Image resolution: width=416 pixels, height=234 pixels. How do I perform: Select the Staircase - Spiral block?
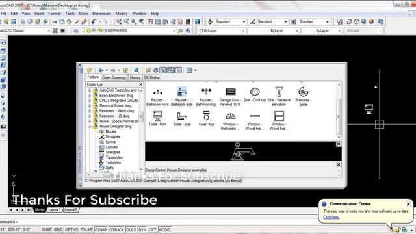point(304,97)
